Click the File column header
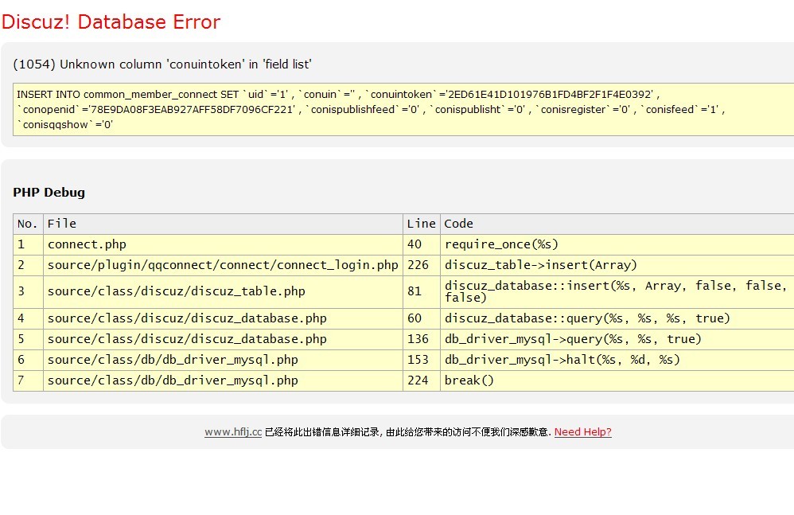Image resolution: width=794 pixels, height=515 pixels. 223,224
